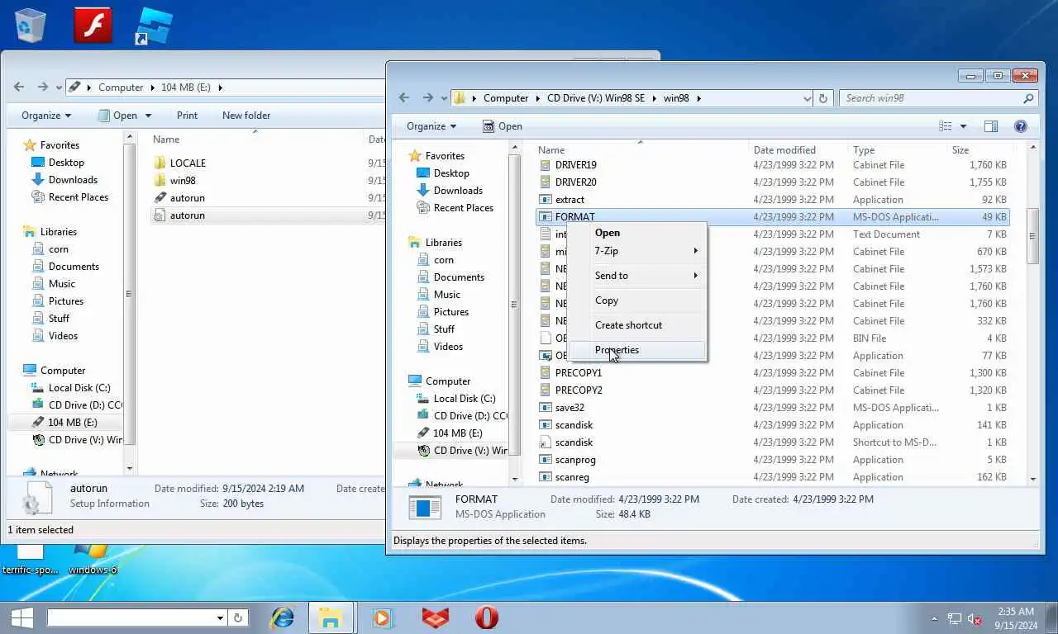Open LOCALE folder in 104 MB window

tap(188, 163)
